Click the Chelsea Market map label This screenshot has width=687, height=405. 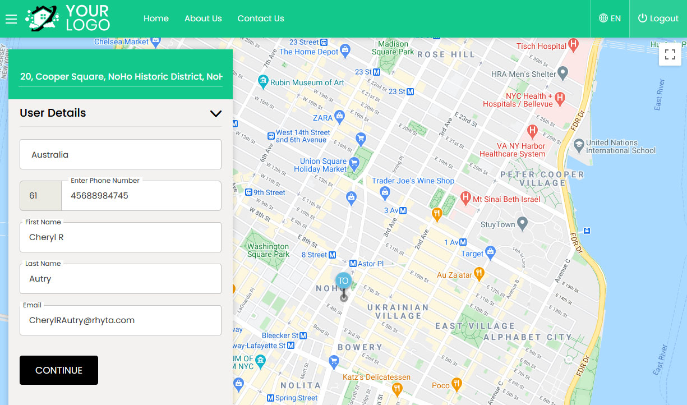point(122,42)
